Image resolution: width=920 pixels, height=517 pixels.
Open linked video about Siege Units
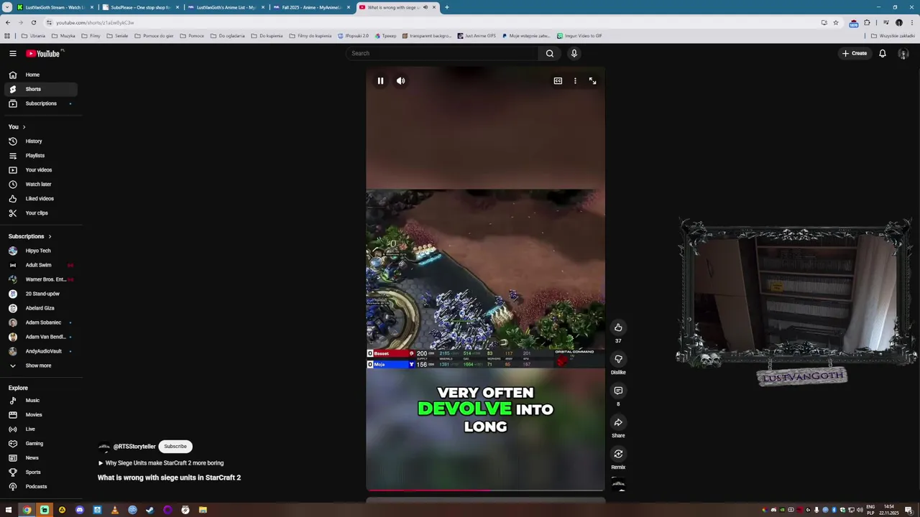pos(161,463)
